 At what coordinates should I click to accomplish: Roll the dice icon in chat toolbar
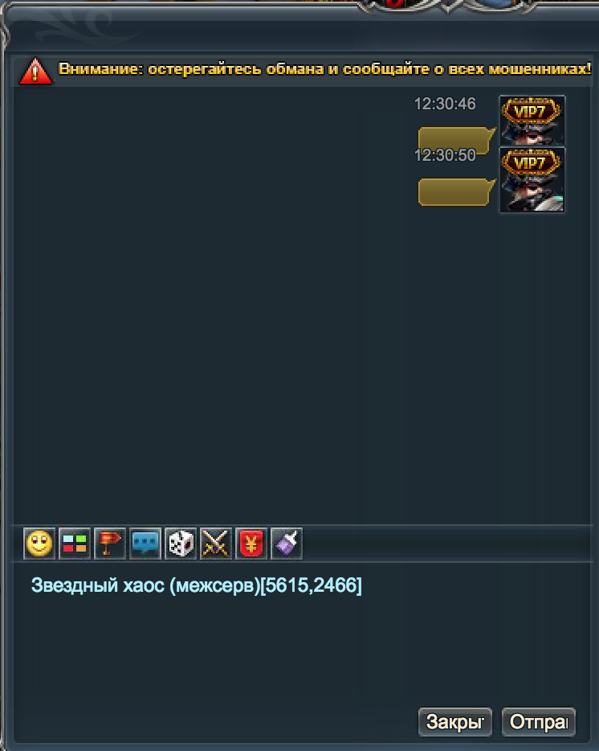tap(181, 544)
